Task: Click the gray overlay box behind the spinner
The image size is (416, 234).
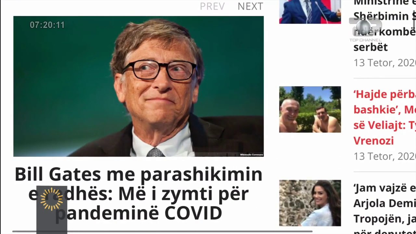Action: click(52, 210)
